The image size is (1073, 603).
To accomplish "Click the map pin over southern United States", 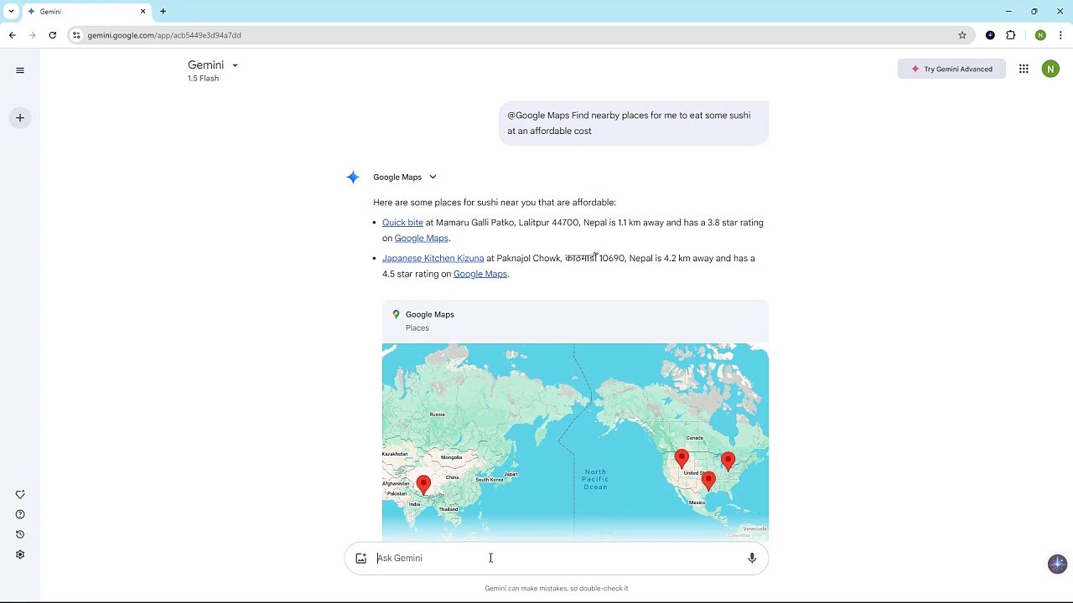I will pos(708,480).
